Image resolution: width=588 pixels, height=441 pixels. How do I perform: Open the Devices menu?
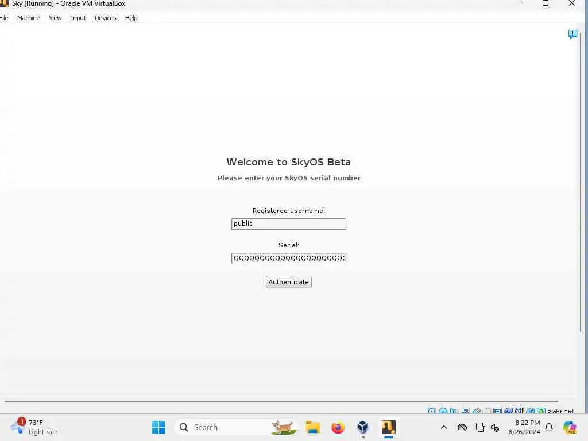[106, 18]
